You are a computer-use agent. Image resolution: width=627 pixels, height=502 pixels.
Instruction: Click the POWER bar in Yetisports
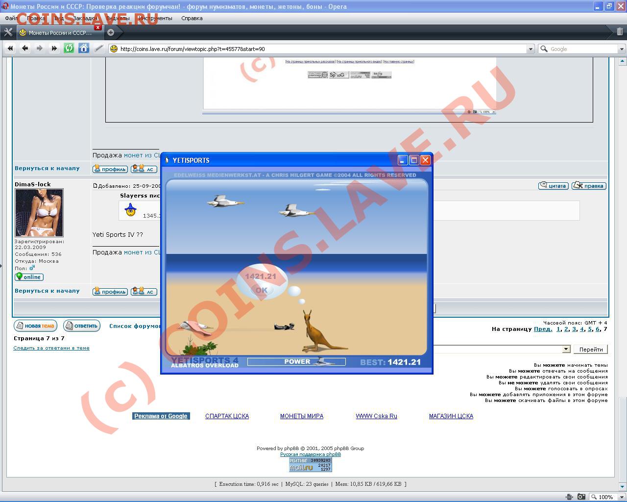[x=296, y=362]
